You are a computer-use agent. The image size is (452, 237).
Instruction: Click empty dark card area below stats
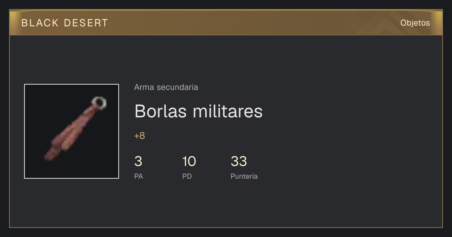click(x=226, y=205)
